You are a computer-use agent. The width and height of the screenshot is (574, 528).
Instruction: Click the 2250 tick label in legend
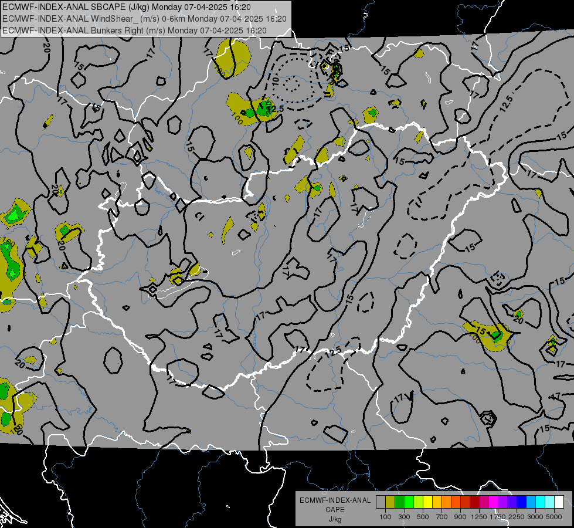click(517, 517)
